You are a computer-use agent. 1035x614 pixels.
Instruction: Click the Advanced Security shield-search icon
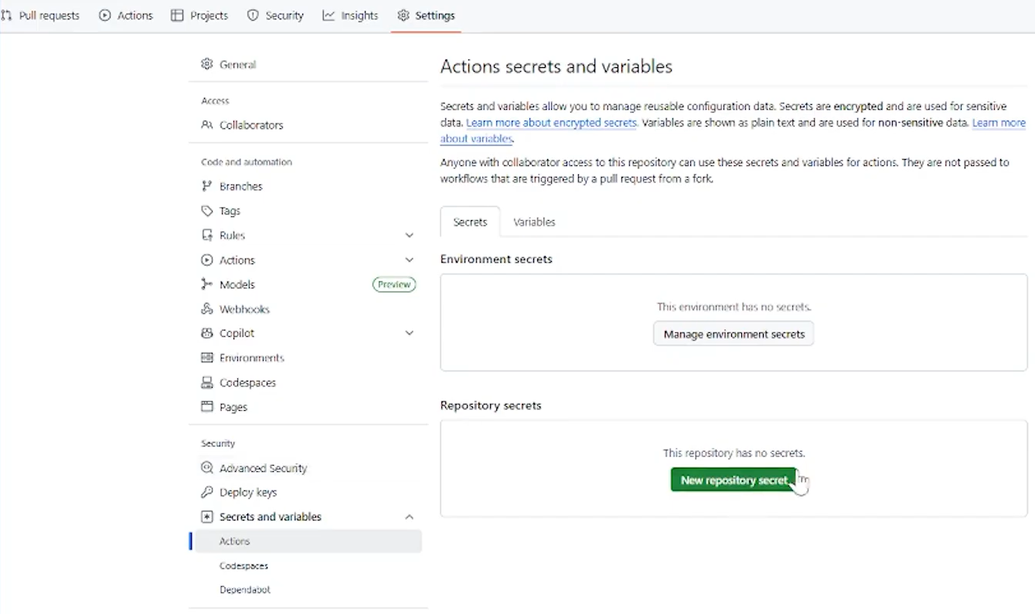coord(206,468)
